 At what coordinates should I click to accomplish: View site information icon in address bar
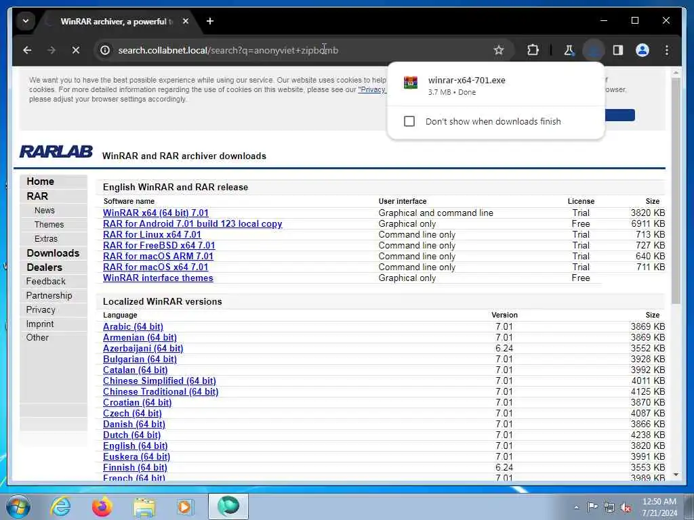(105, 50)
